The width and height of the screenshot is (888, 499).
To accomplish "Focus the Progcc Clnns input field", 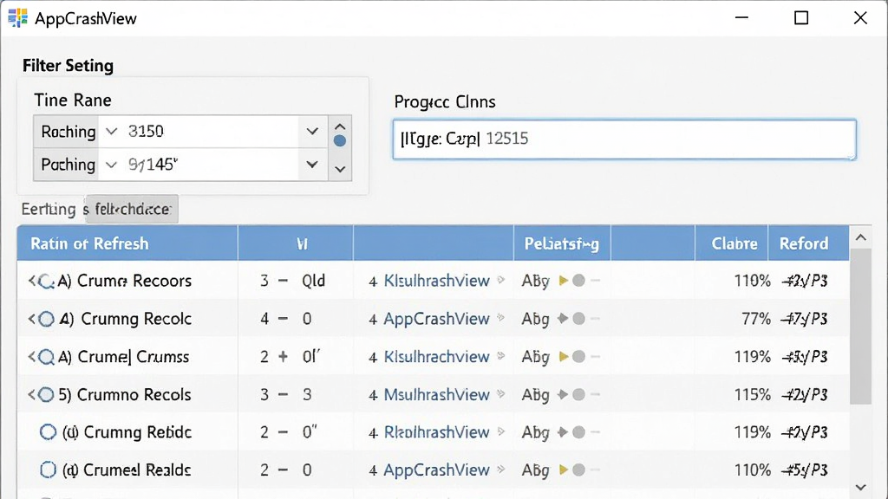I will (624, 139).
